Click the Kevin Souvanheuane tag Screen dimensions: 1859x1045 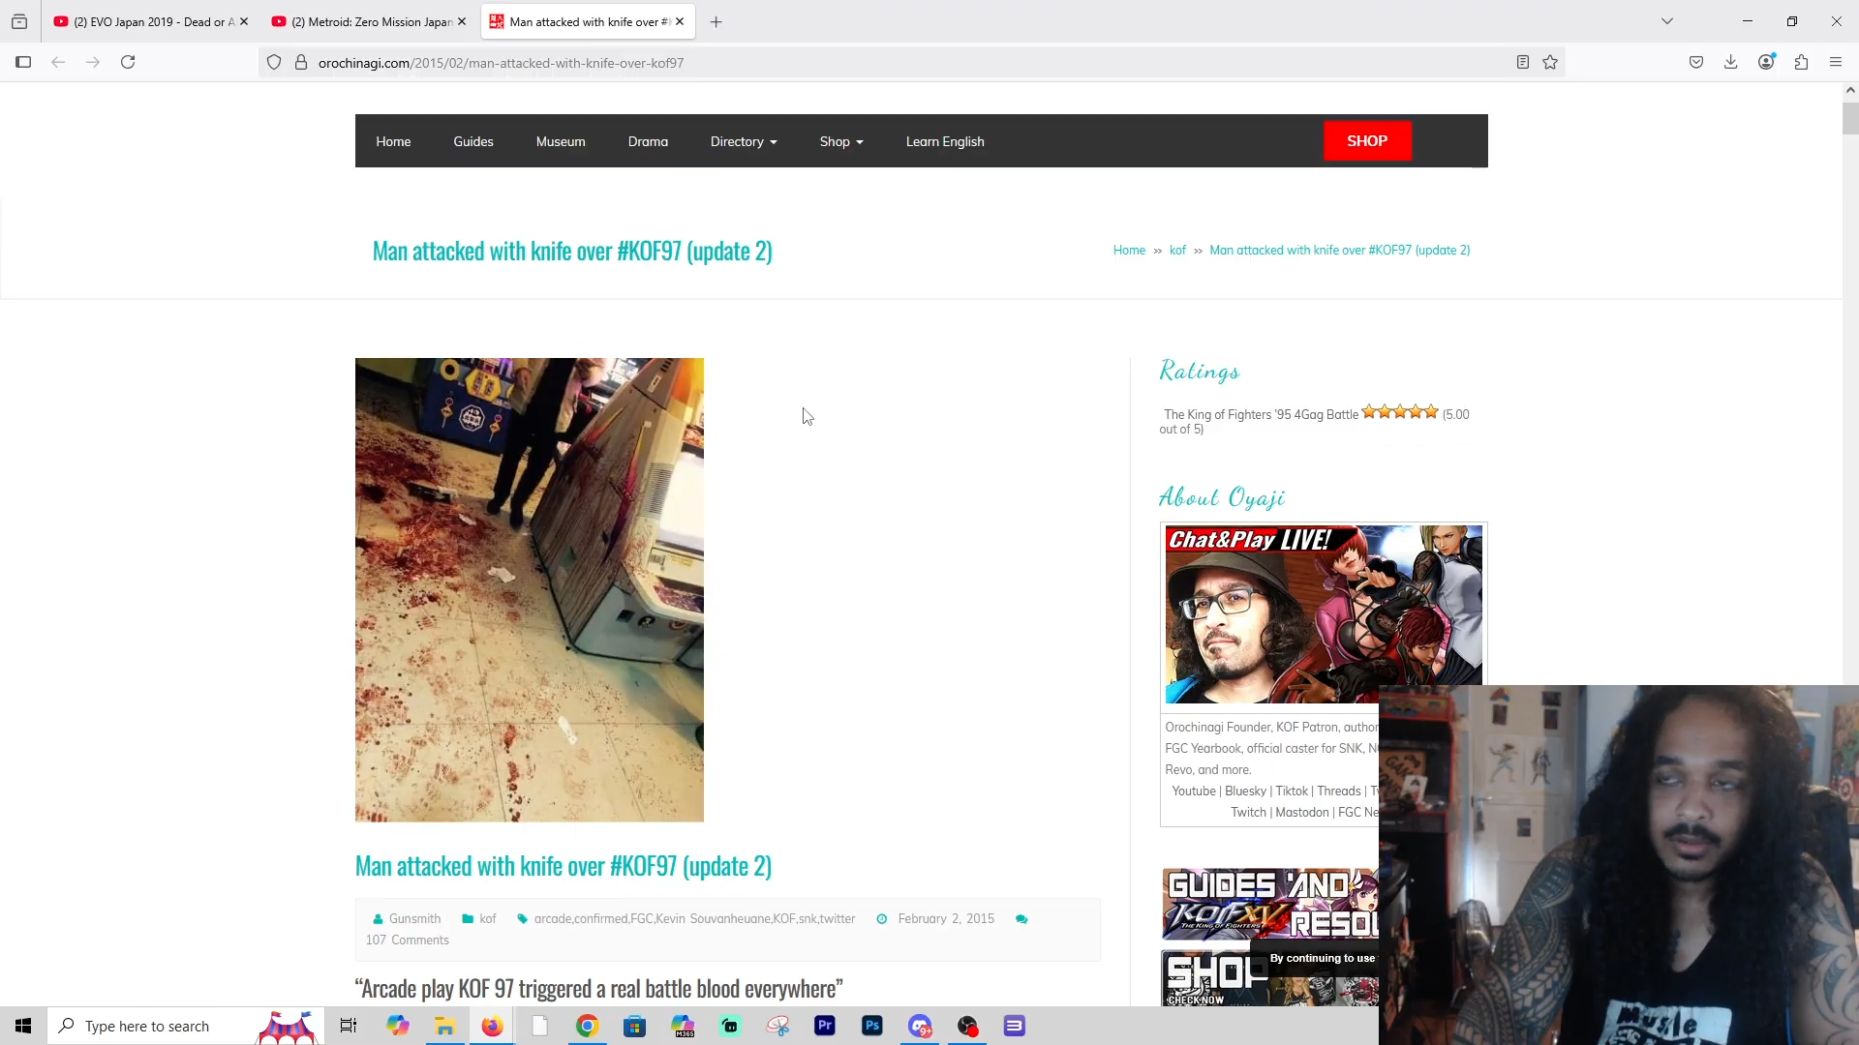click(713, 919)
